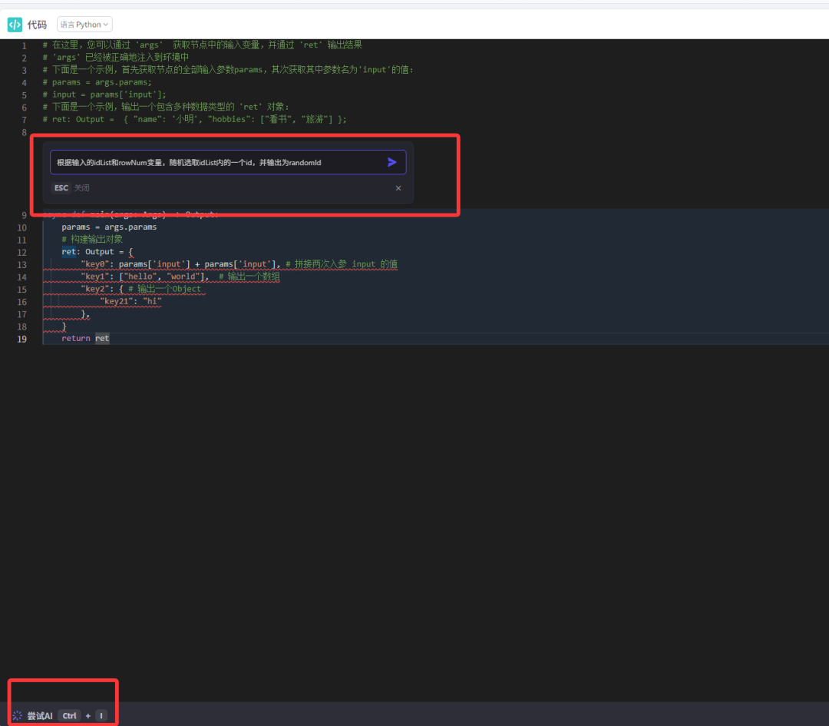
Task: Focus the AI prompt input about idList
Action: point(215,162)
